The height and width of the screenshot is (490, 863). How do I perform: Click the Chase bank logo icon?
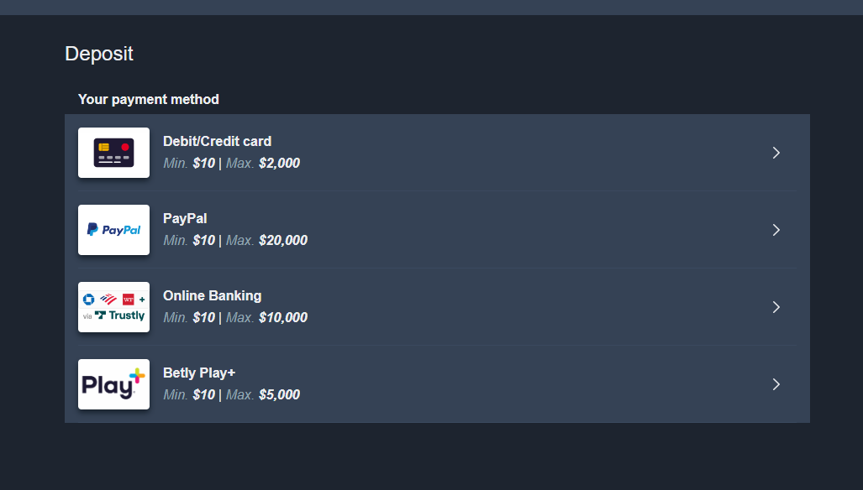point(88,300)
